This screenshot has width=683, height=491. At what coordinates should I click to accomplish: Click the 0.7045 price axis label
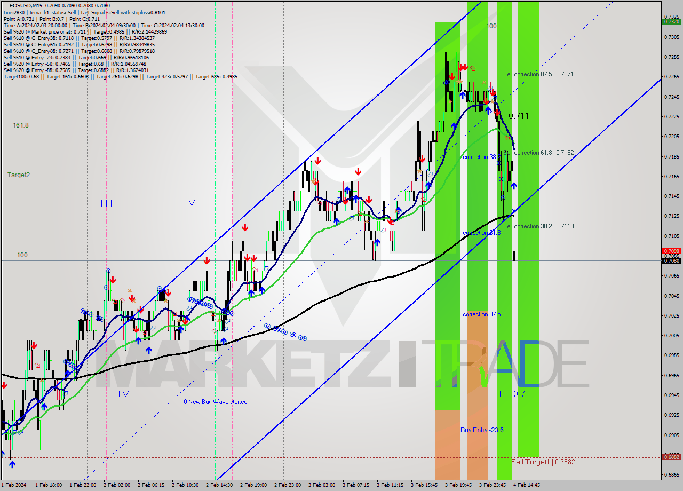671,296
